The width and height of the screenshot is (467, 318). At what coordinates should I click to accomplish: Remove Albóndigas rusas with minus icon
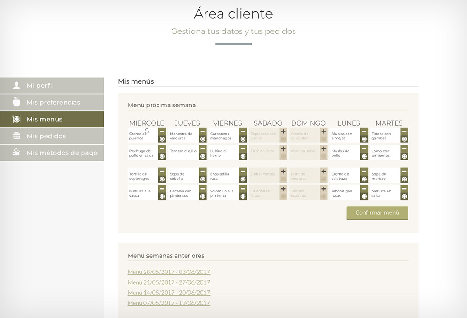click(364, 189)
